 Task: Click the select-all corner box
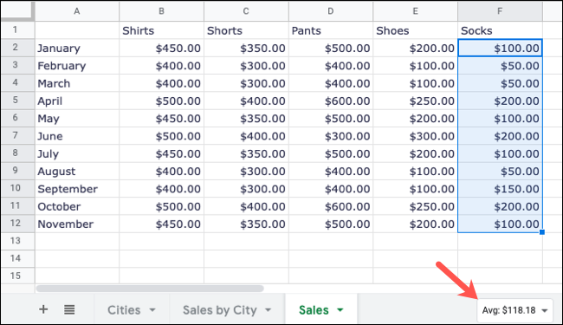tap(16, 10)
